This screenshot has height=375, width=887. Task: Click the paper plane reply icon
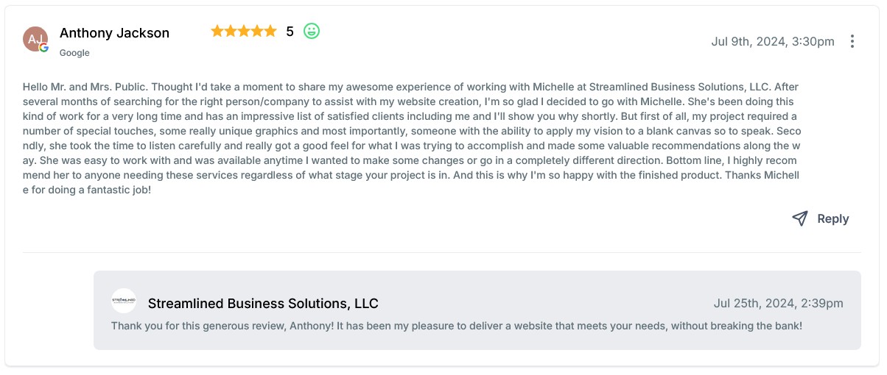(x=800, y=218)
